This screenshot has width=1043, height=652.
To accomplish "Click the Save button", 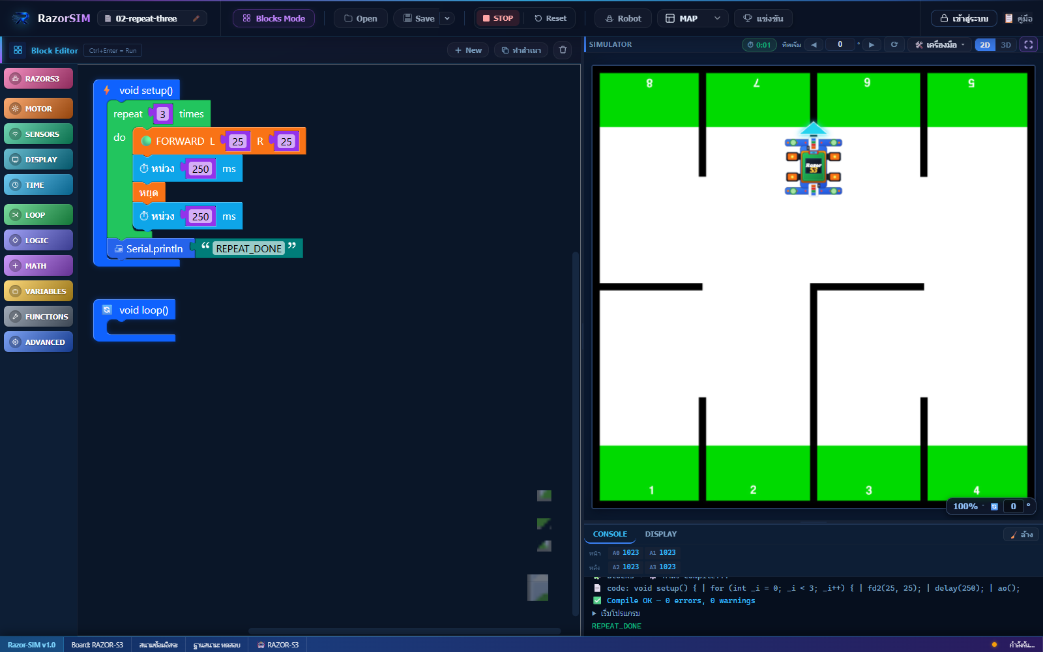I will pos(419,18).
